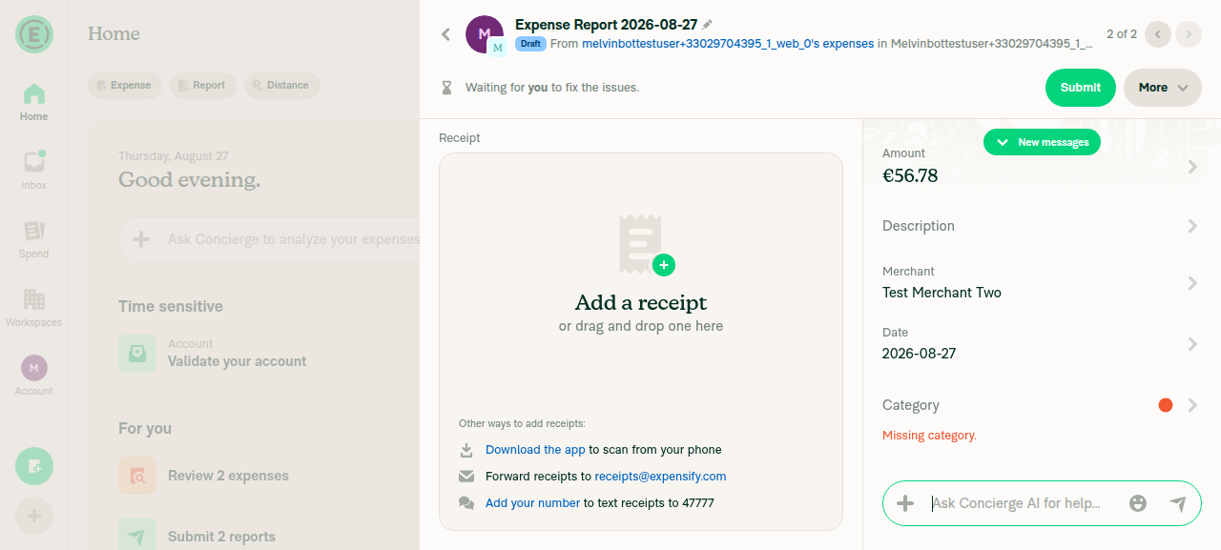Viewport: 1221px width, 550px height.
Task: Click the '2 of 2' counter text
Action: 1122,34
